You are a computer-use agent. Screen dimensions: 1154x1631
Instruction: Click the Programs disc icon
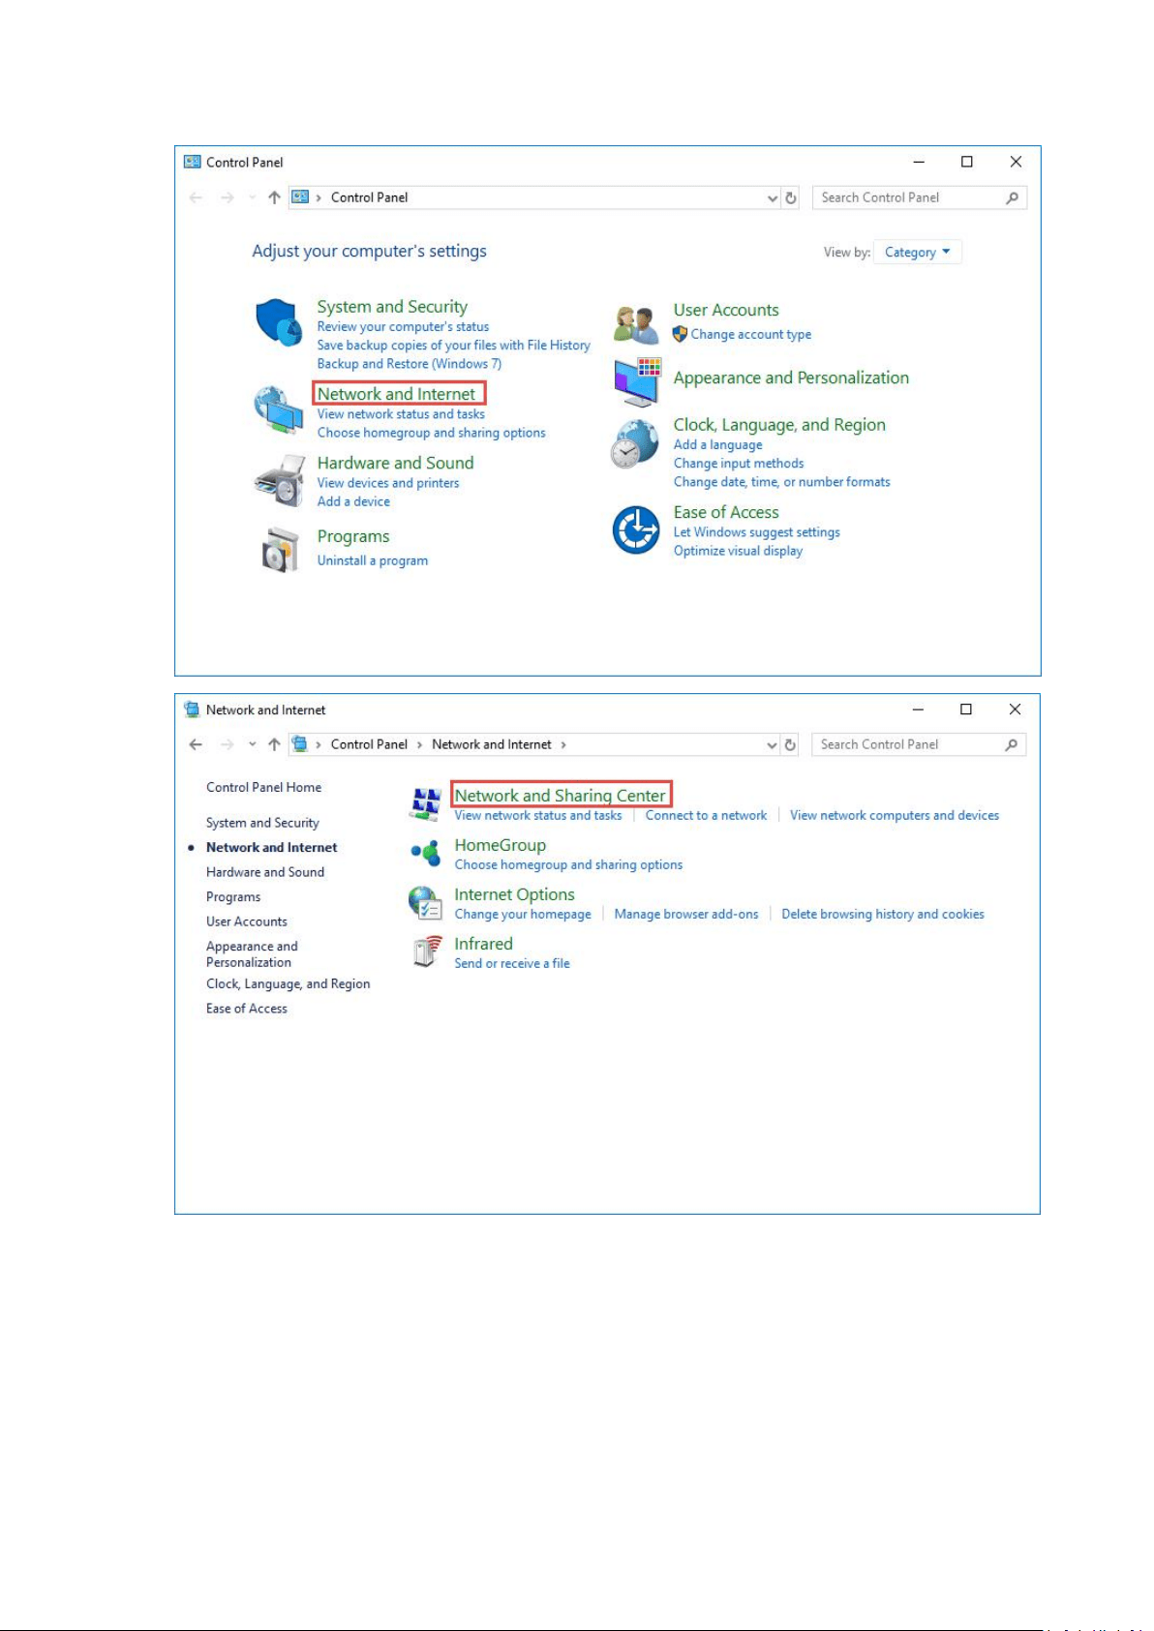tap(280, 550)
